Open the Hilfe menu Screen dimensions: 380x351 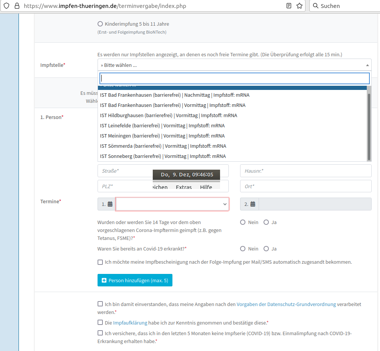click(x=206, y=187)
